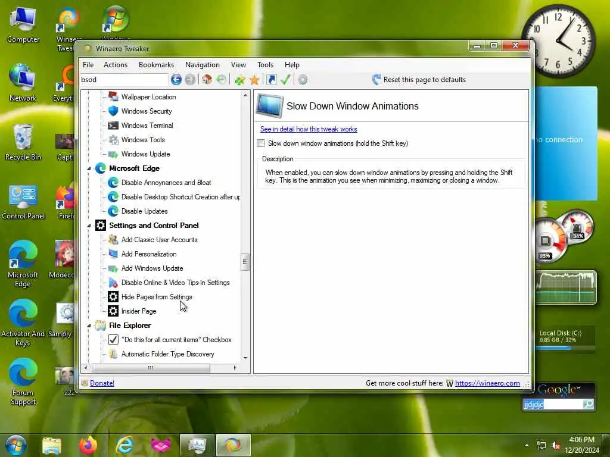Image resolution: width=610 pixels, height=457 pixels.
Task: Click the muted volume tray icon
Action: 556,446
